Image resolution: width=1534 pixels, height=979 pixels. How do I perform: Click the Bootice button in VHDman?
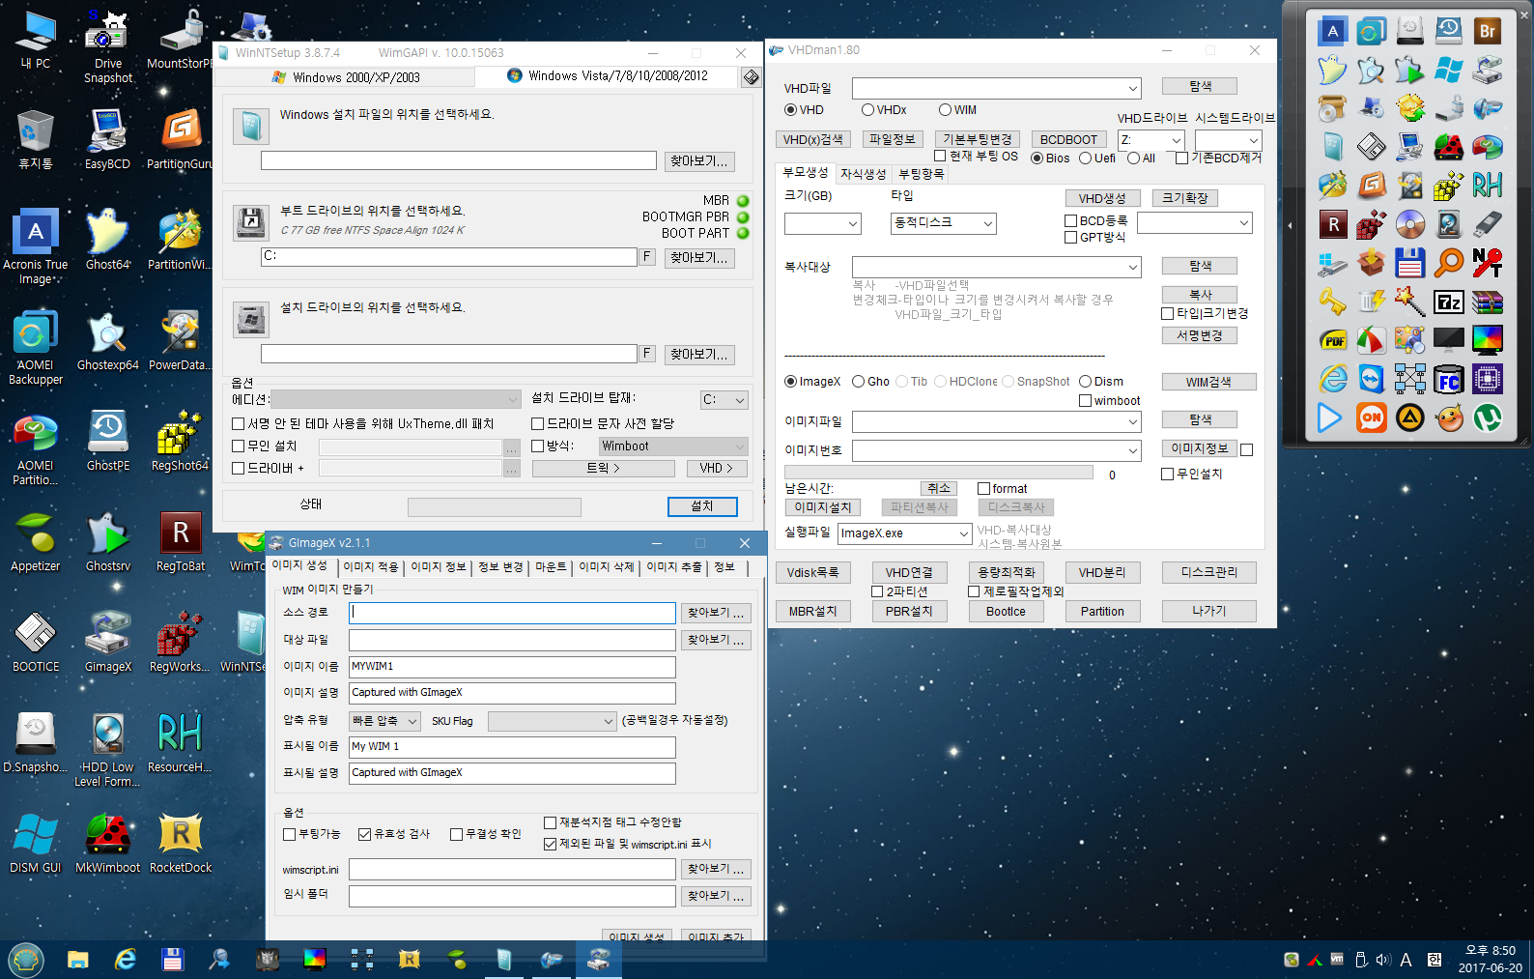coord(1006,612)
